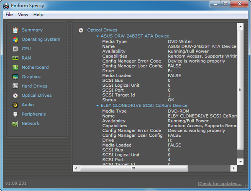
Task: Click the Optical Drives sidebar label
Action: (37, 95)
